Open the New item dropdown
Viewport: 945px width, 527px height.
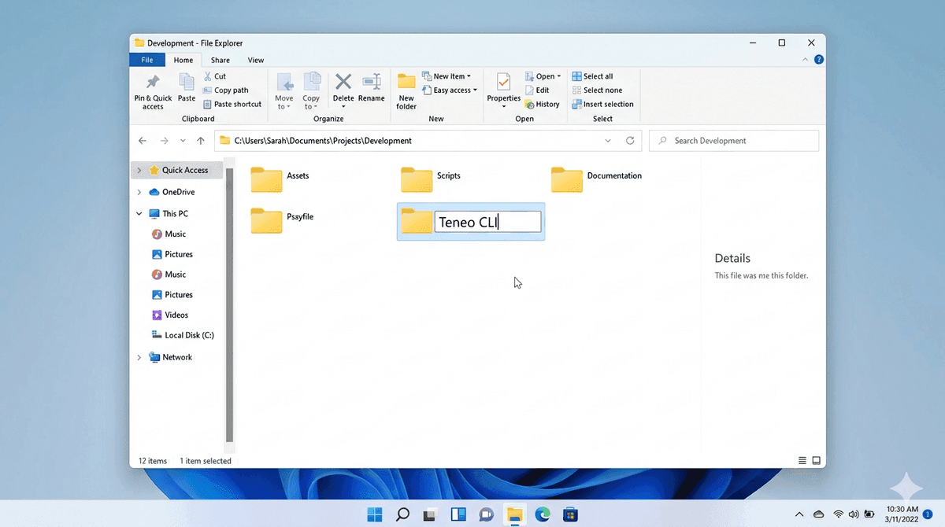tap(448, 76)
